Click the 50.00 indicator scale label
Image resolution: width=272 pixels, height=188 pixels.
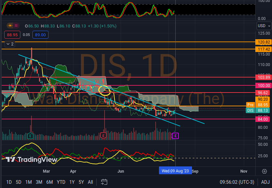click(263, 145)
